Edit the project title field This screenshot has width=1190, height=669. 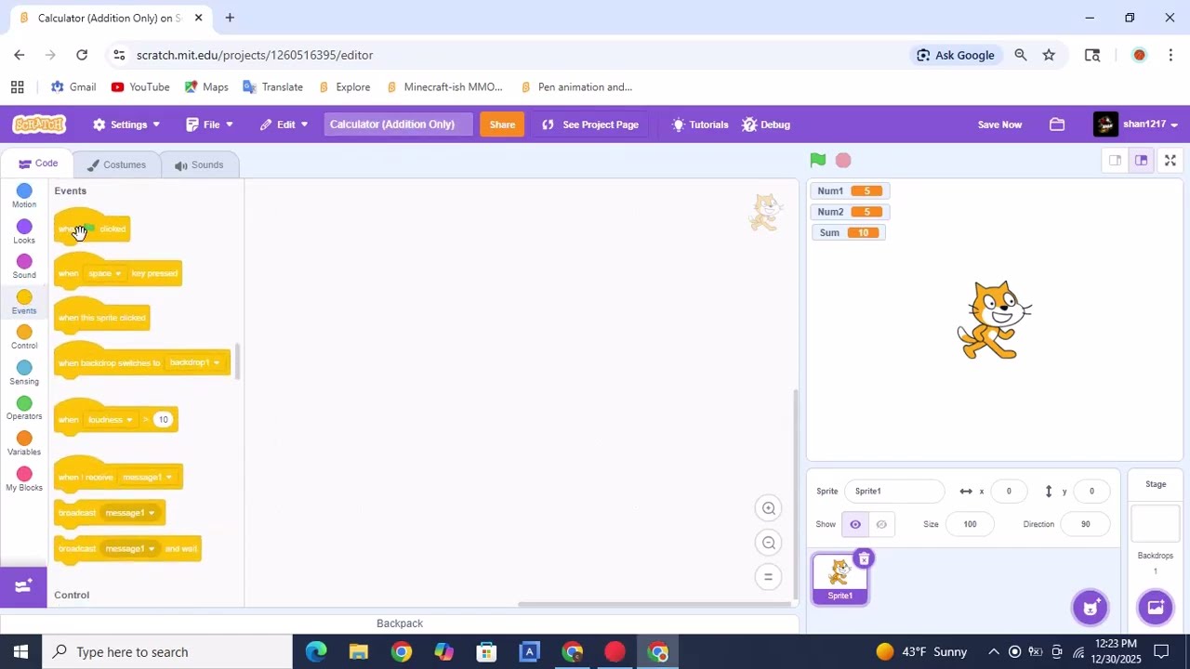[398, 125]
